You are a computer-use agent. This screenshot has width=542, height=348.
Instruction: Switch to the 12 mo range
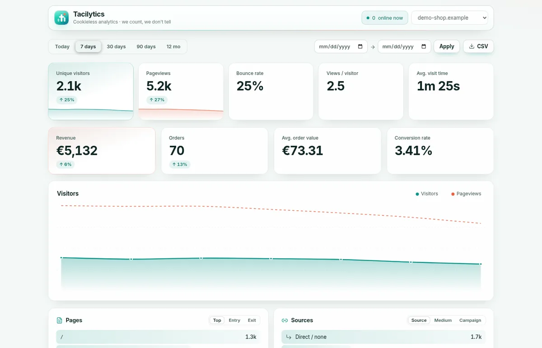tap(173, 46)
